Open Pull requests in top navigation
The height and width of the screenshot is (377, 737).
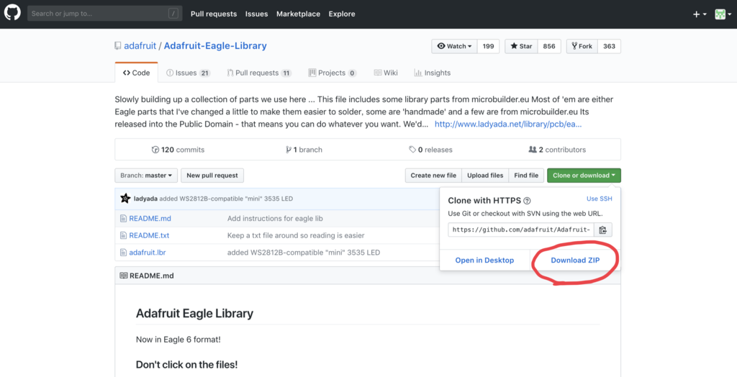click(x=213, y=14)
